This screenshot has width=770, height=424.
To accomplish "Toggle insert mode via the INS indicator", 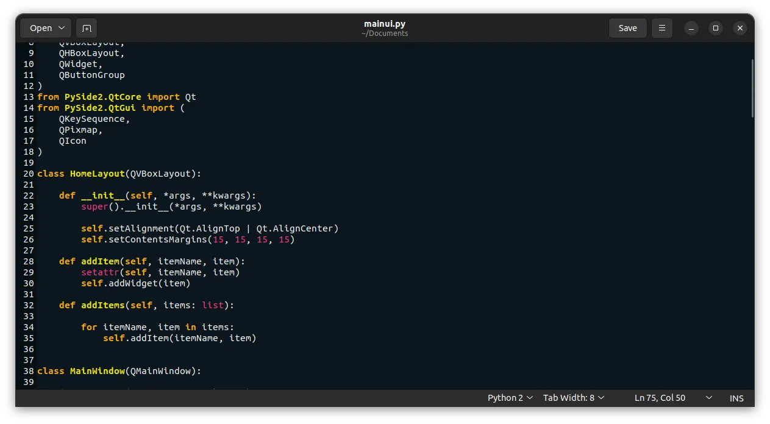I will [736, 398].
